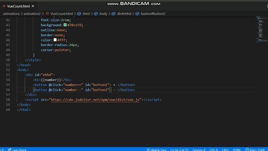Viewport: 268px width, 151px height.
Task: Open the div#ehhd breadcrumb
Action: pyautogui.click(x=124, y=14)
